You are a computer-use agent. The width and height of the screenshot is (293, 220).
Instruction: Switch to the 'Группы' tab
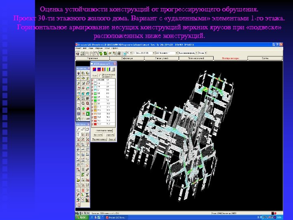[265, 58]
